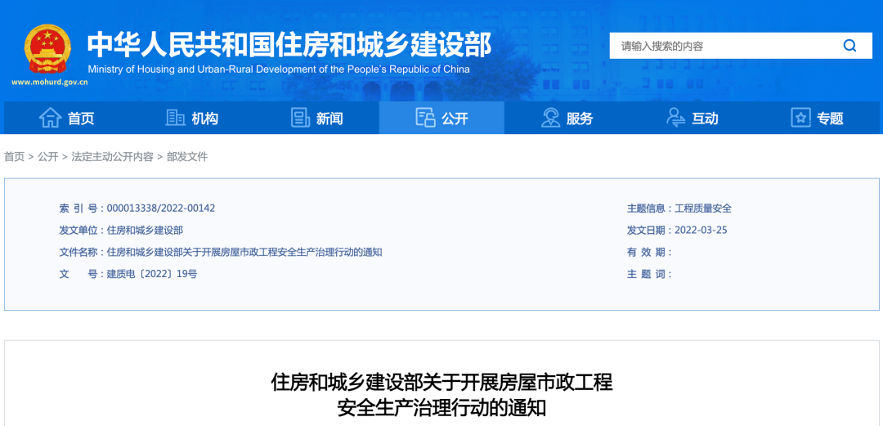Select issue date 2022-03-25
883x426 pixels.
pyautogui.click(x=701, y=231)
